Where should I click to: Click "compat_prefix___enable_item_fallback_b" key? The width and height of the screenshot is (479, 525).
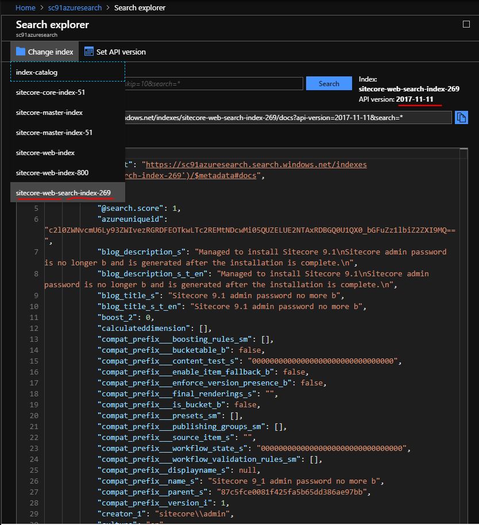(x=186, y=372)
